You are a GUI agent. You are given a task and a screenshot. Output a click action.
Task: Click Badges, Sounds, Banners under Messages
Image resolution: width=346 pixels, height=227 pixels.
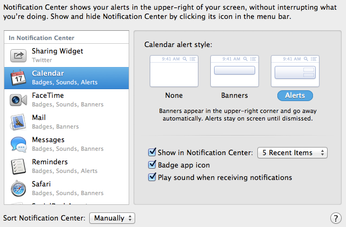68,149
